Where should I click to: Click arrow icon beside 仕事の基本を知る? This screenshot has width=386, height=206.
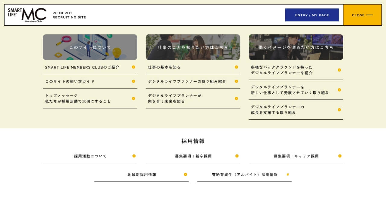click(x=236, y=67)
